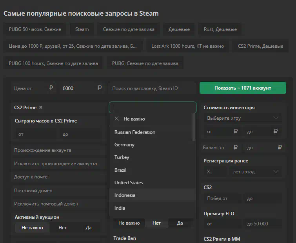Open the Steam popular query tag
The image size is (296, 243).
[82, 29]
